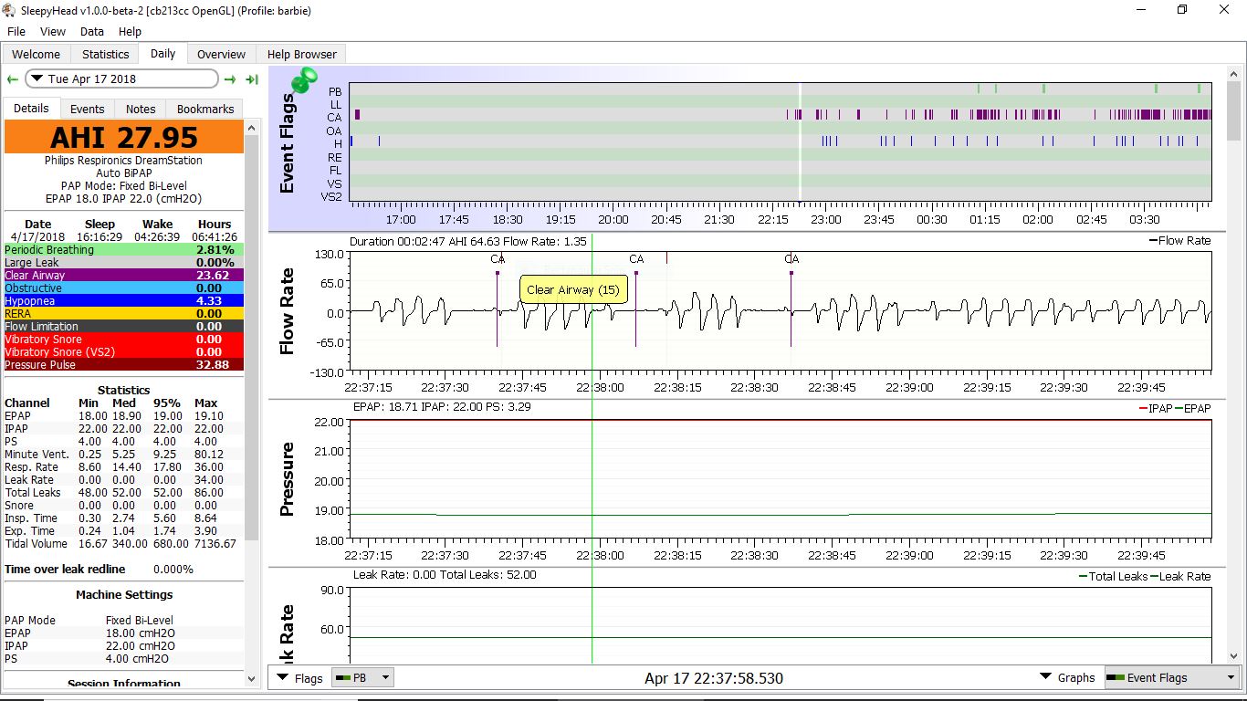
Task: Click the Clear Airway event row
Action: click(124, 276)
